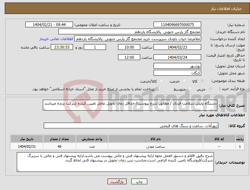
Task: Click the شرح کلی نیاز description textarea
Action: (x=130, y=105)
